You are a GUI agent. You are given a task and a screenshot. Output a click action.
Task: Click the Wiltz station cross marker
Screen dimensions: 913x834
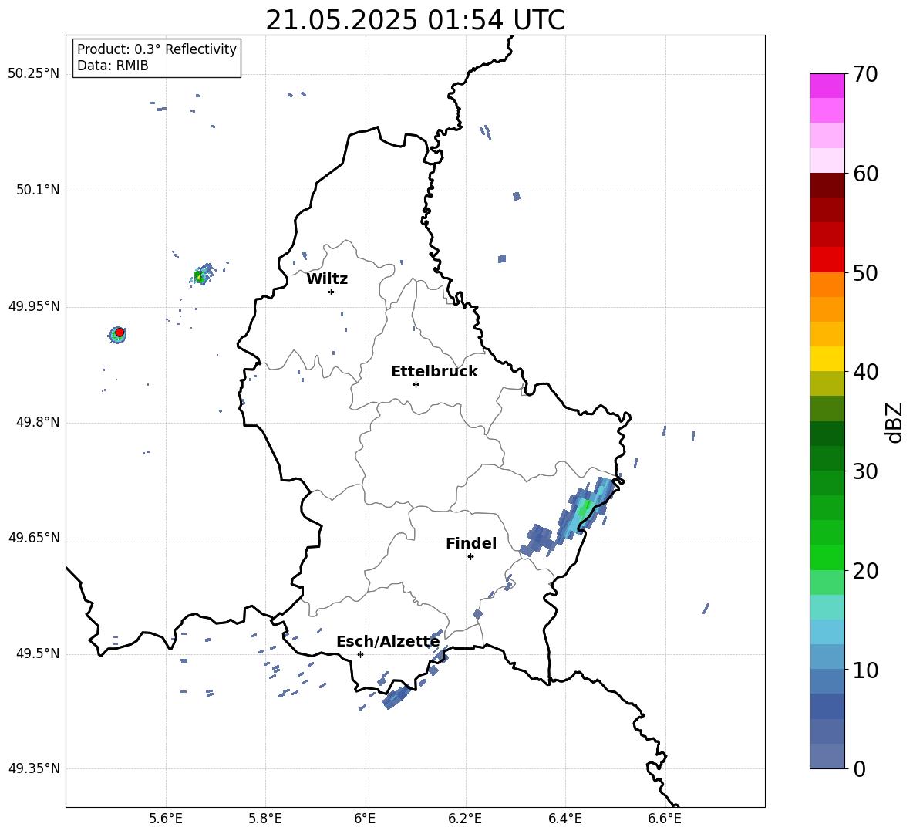(332, 292)
